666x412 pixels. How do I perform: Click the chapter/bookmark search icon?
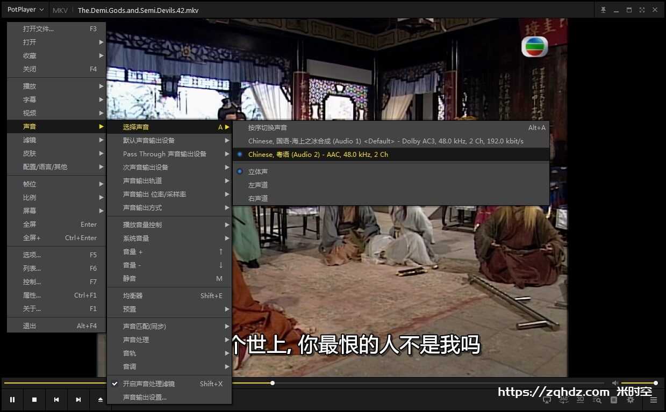(x=597, y=400)
